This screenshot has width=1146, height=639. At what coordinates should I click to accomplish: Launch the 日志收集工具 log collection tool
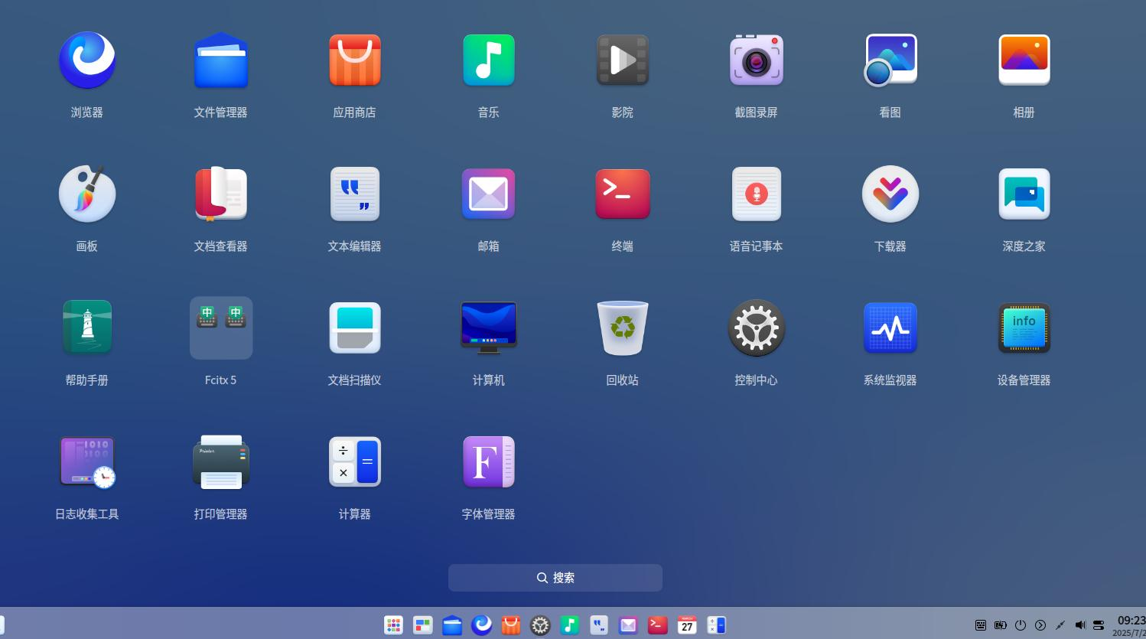click(x=87, y=462)
